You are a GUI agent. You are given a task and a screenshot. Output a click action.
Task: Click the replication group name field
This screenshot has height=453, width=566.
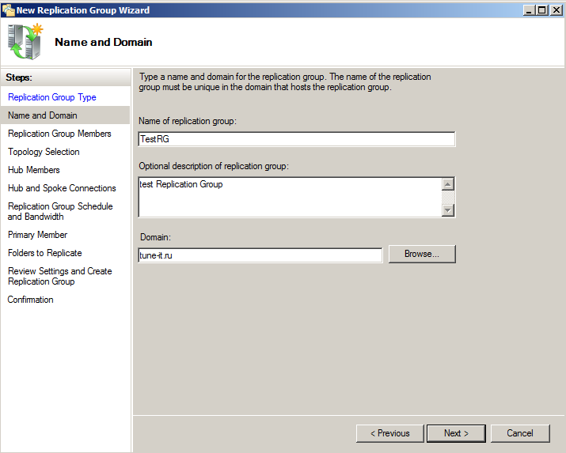click(x=296, y=139)
